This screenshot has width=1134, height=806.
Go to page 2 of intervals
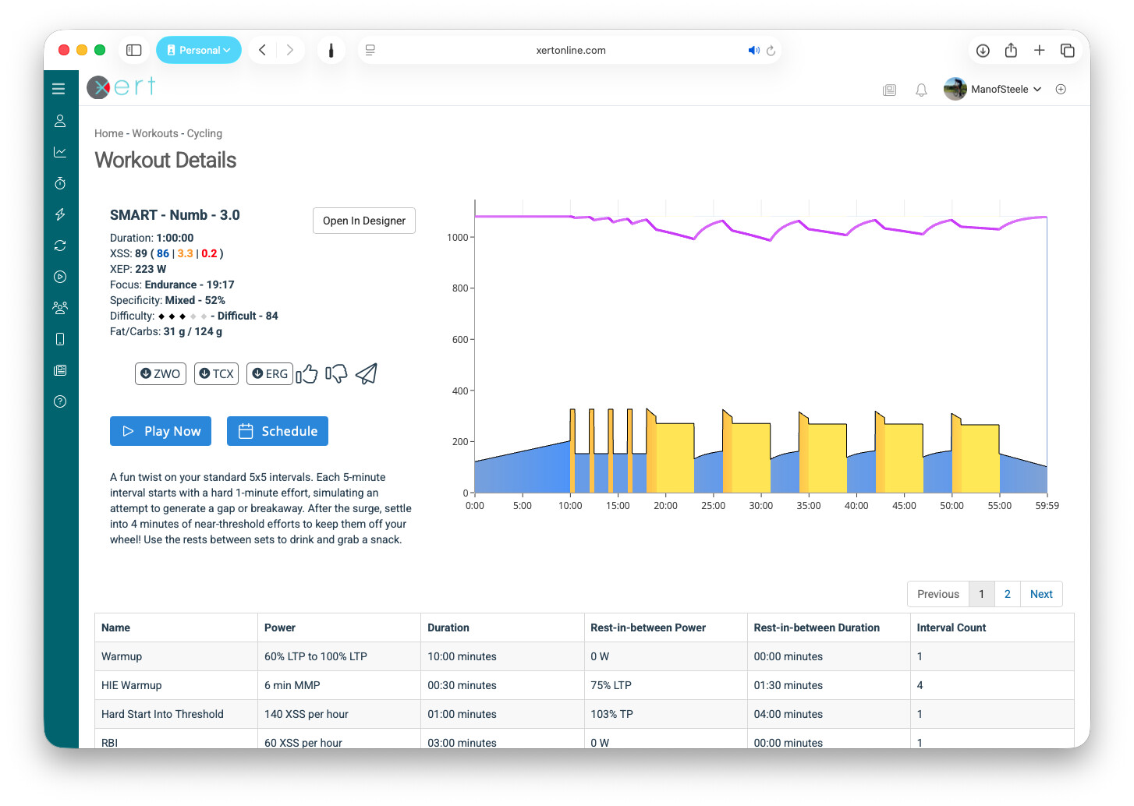tap(1007, 594)
